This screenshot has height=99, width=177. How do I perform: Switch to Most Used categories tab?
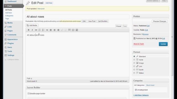click(x=150, y=85)
